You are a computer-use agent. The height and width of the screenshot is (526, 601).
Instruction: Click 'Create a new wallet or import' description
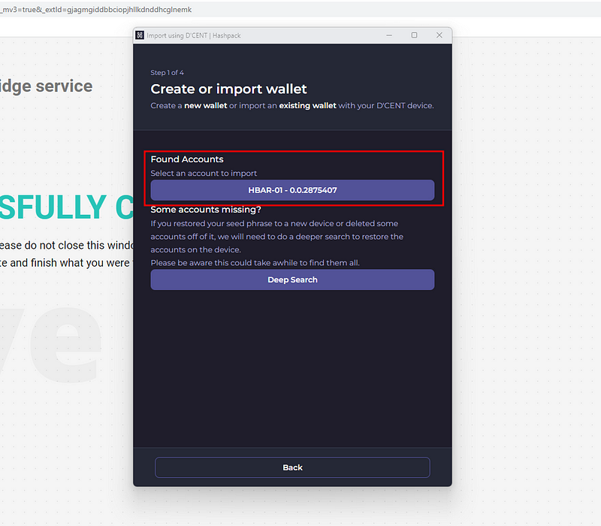(x=292, y=106)
